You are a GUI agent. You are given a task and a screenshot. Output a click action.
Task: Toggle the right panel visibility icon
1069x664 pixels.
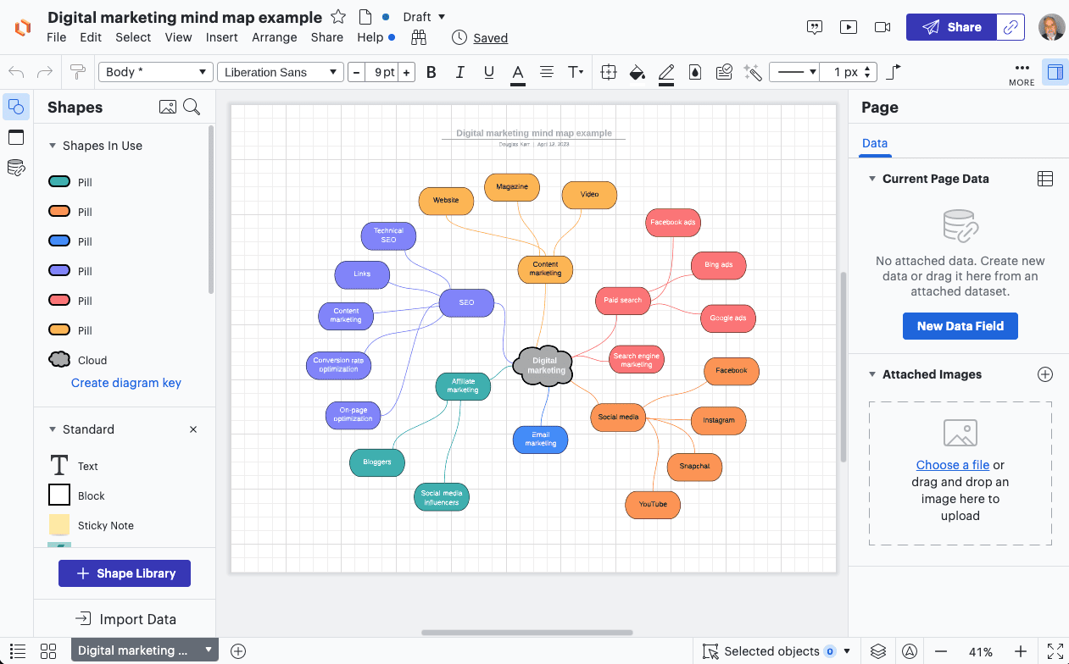pos(1055,72)
